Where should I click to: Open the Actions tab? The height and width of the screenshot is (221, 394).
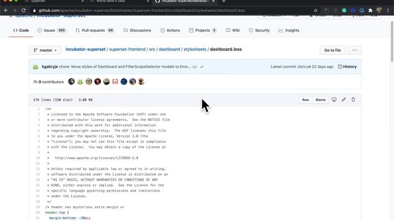(x=170, y=30)
